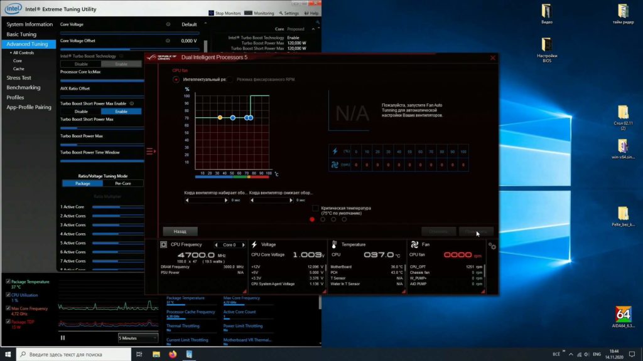The width and height of the screenshot is (643, 361).
Task: Click the right arrow beside Core 0
Action: coord(243,245)
